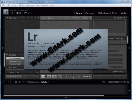The height and width of the screenshot is (100, 132).
Task: Switch to Web module
Action: 123,13
